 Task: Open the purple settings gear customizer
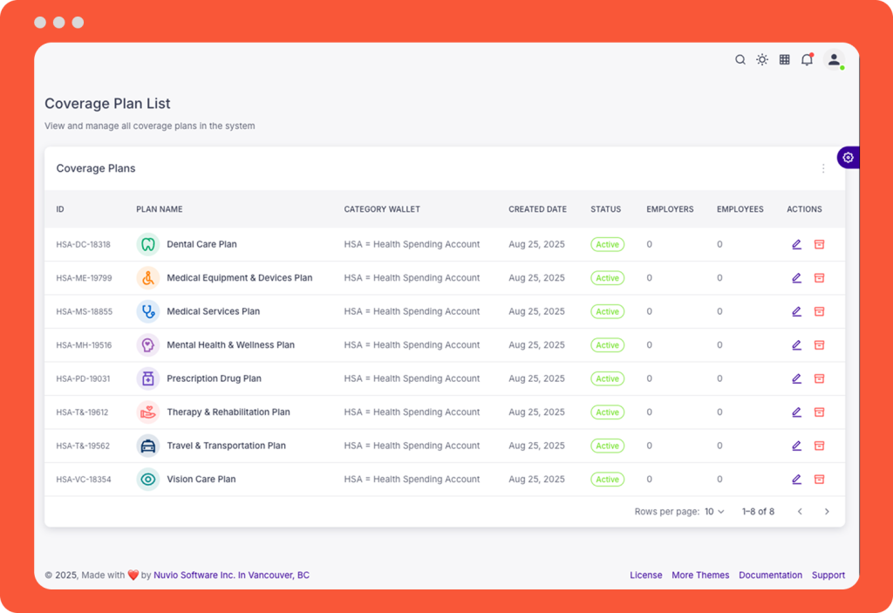click(x=848, y=158)
